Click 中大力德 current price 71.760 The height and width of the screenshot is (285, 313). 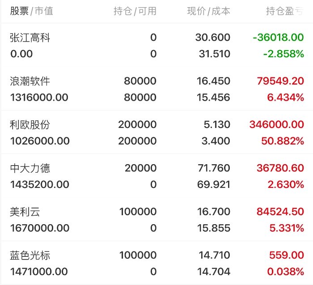click(214, 168)
